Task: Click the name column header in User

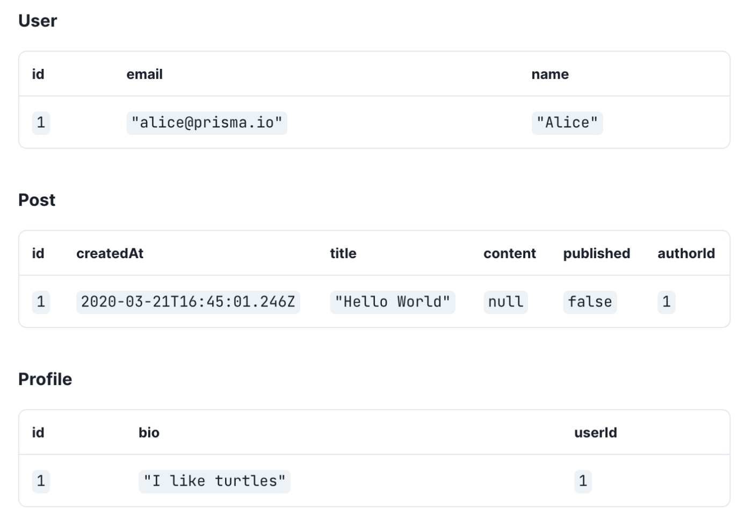Action: point(550,74)
